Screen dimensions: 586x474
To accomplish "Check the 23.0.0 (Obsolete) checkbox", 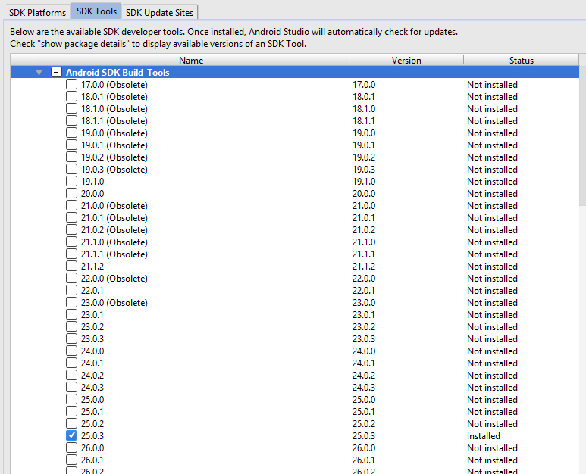I will click(71, 302).
